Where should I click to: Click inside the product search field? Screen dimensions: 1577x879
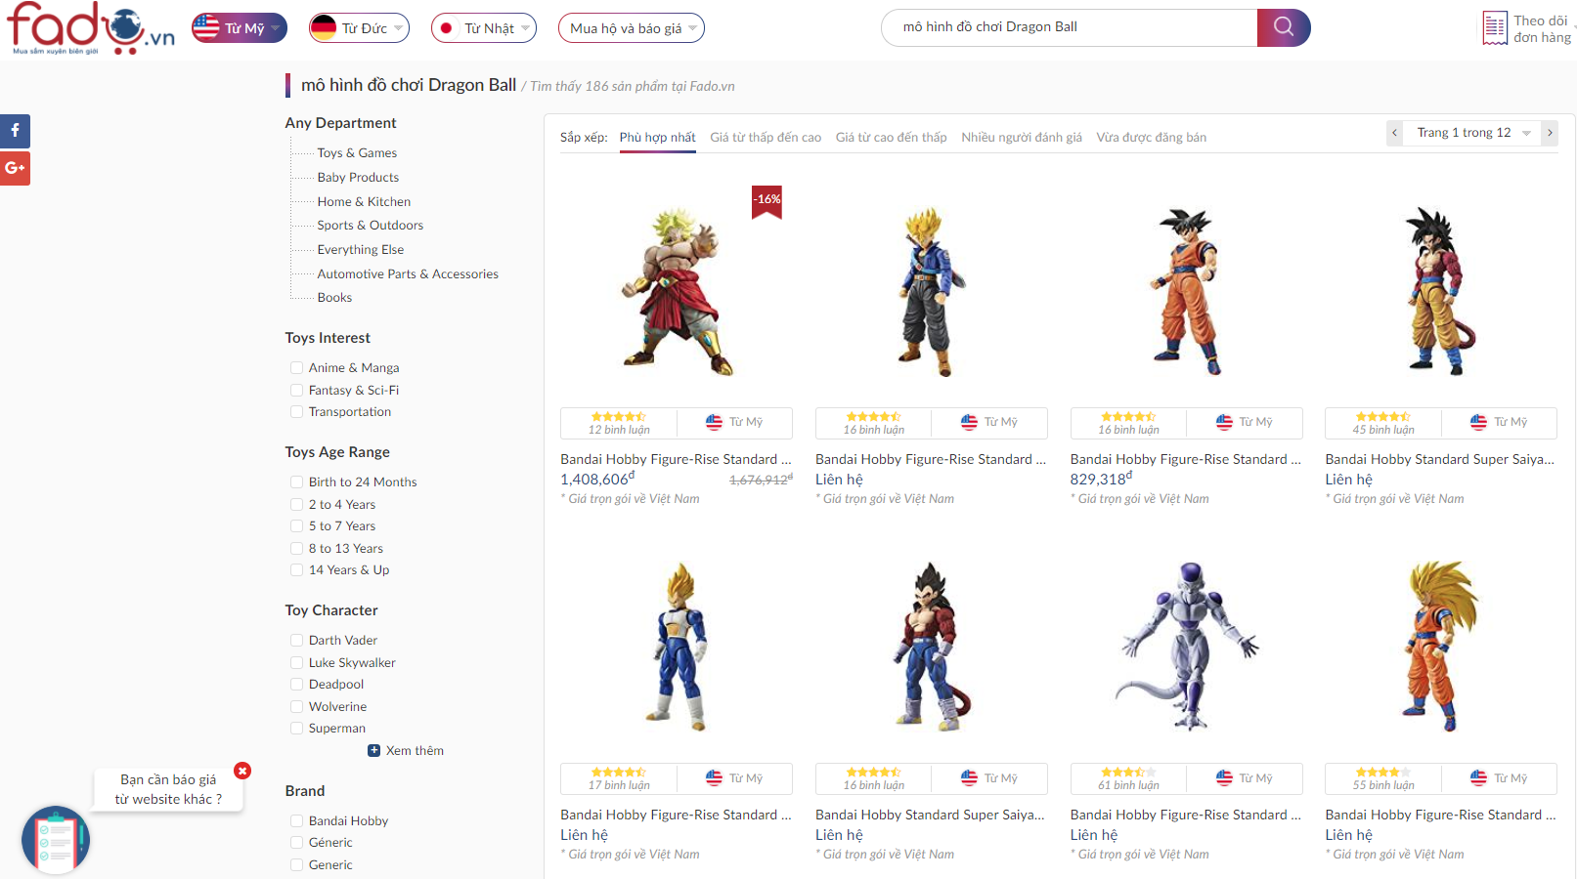pos(1070,27)
